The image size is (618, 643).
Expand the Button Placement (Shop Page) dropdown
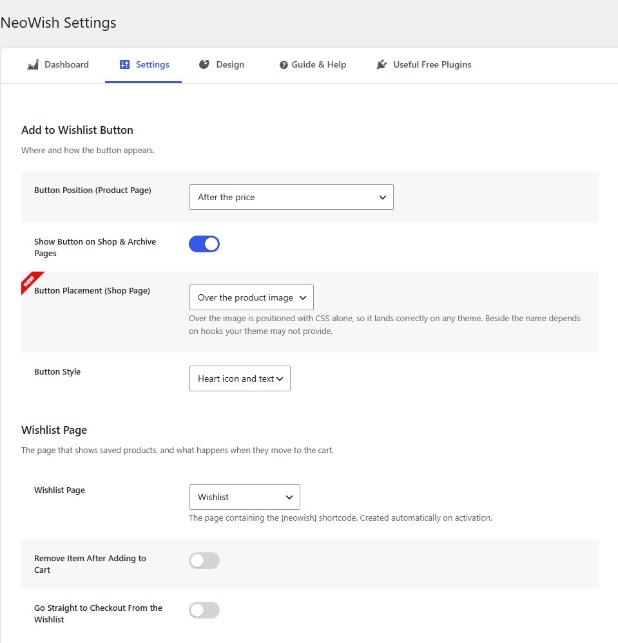point(251,297)
